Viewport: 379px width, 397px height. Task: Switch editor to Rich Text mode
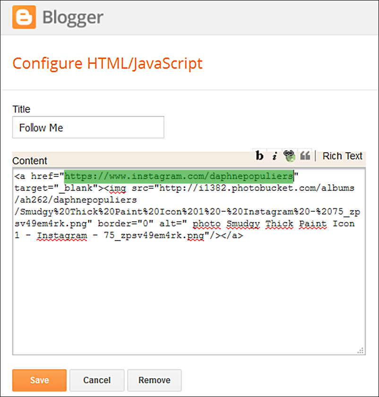click(342, 156)
